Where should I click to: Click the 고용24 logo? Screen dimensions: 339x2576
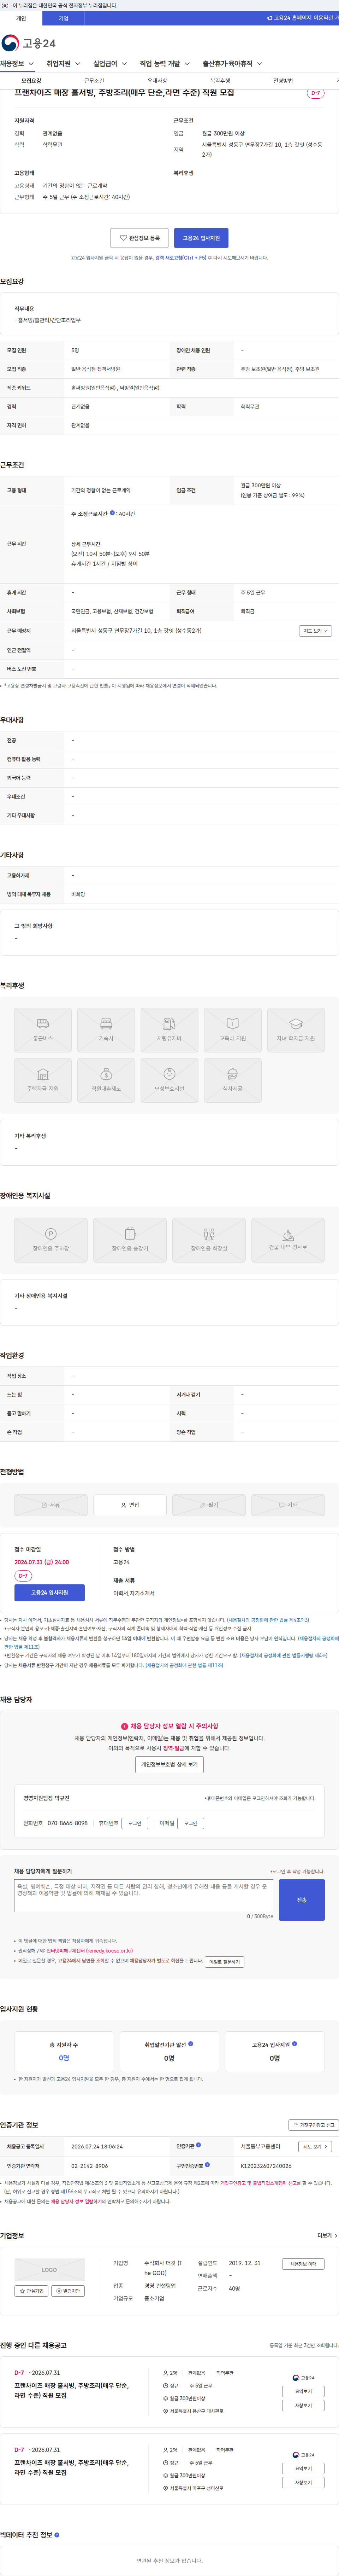[29, 43]
